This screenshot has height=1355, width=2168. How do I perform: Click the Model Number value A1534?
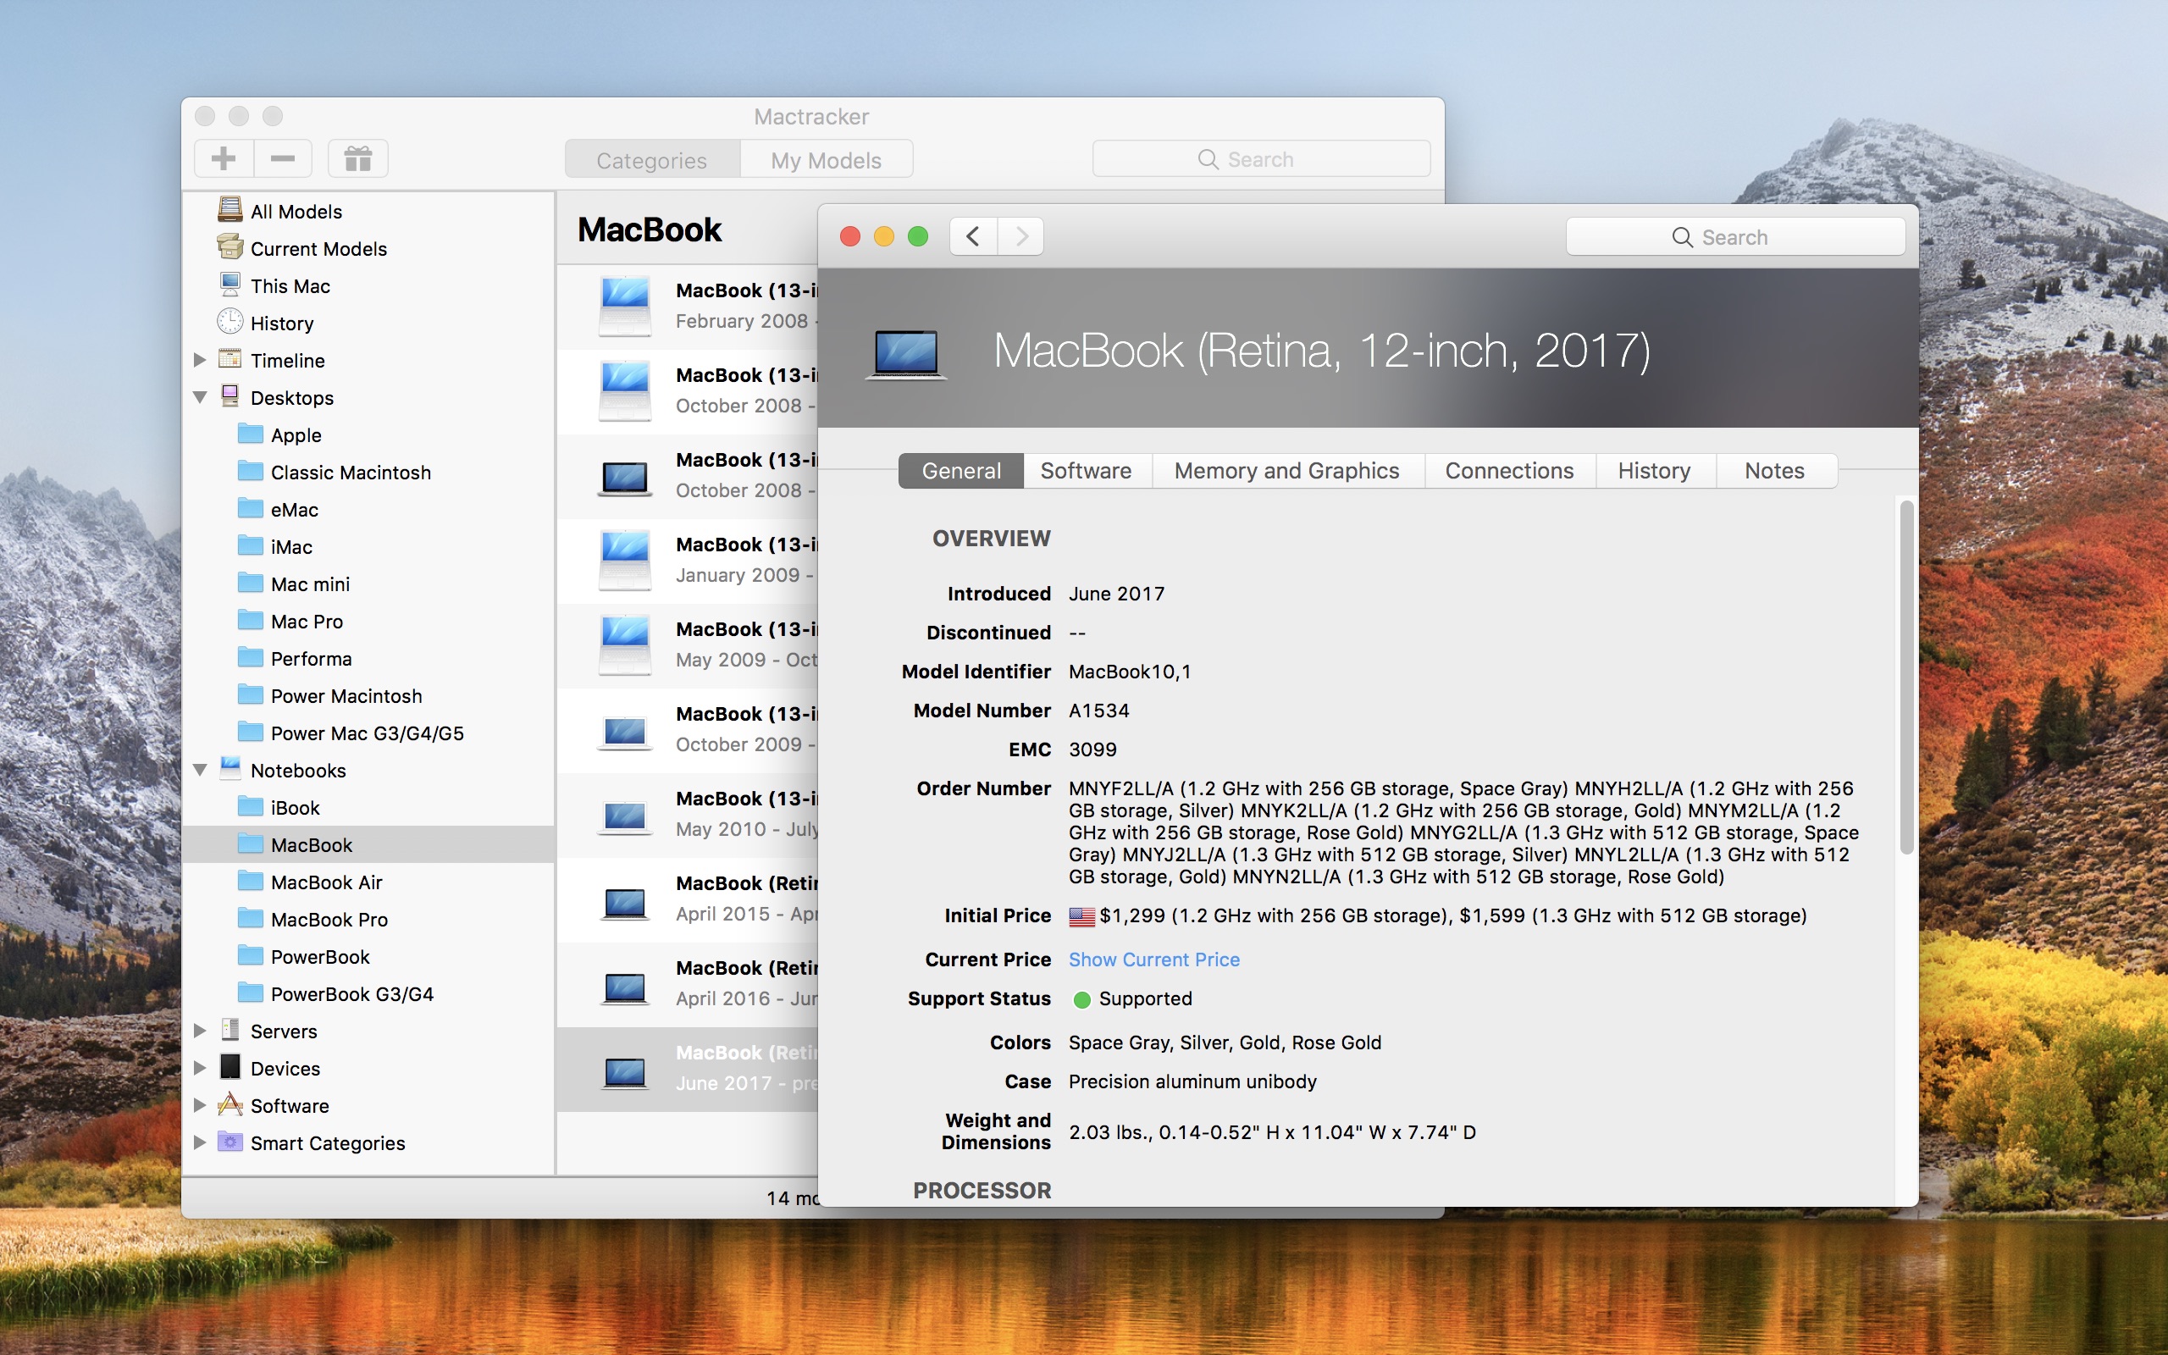tap(1098, 711)
